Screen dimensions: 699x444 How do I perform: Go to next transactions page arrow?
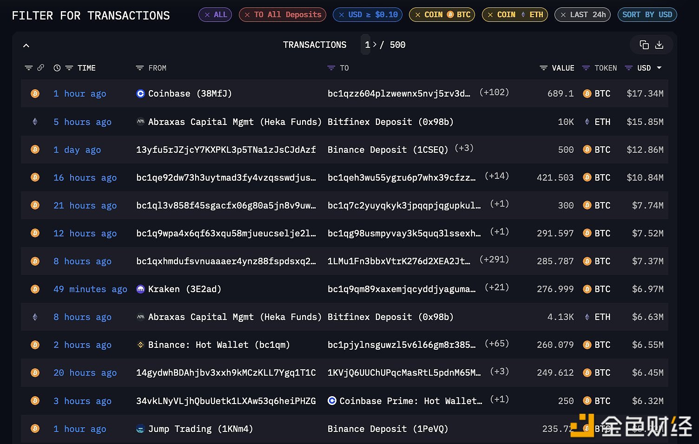(x=375, y=45)
